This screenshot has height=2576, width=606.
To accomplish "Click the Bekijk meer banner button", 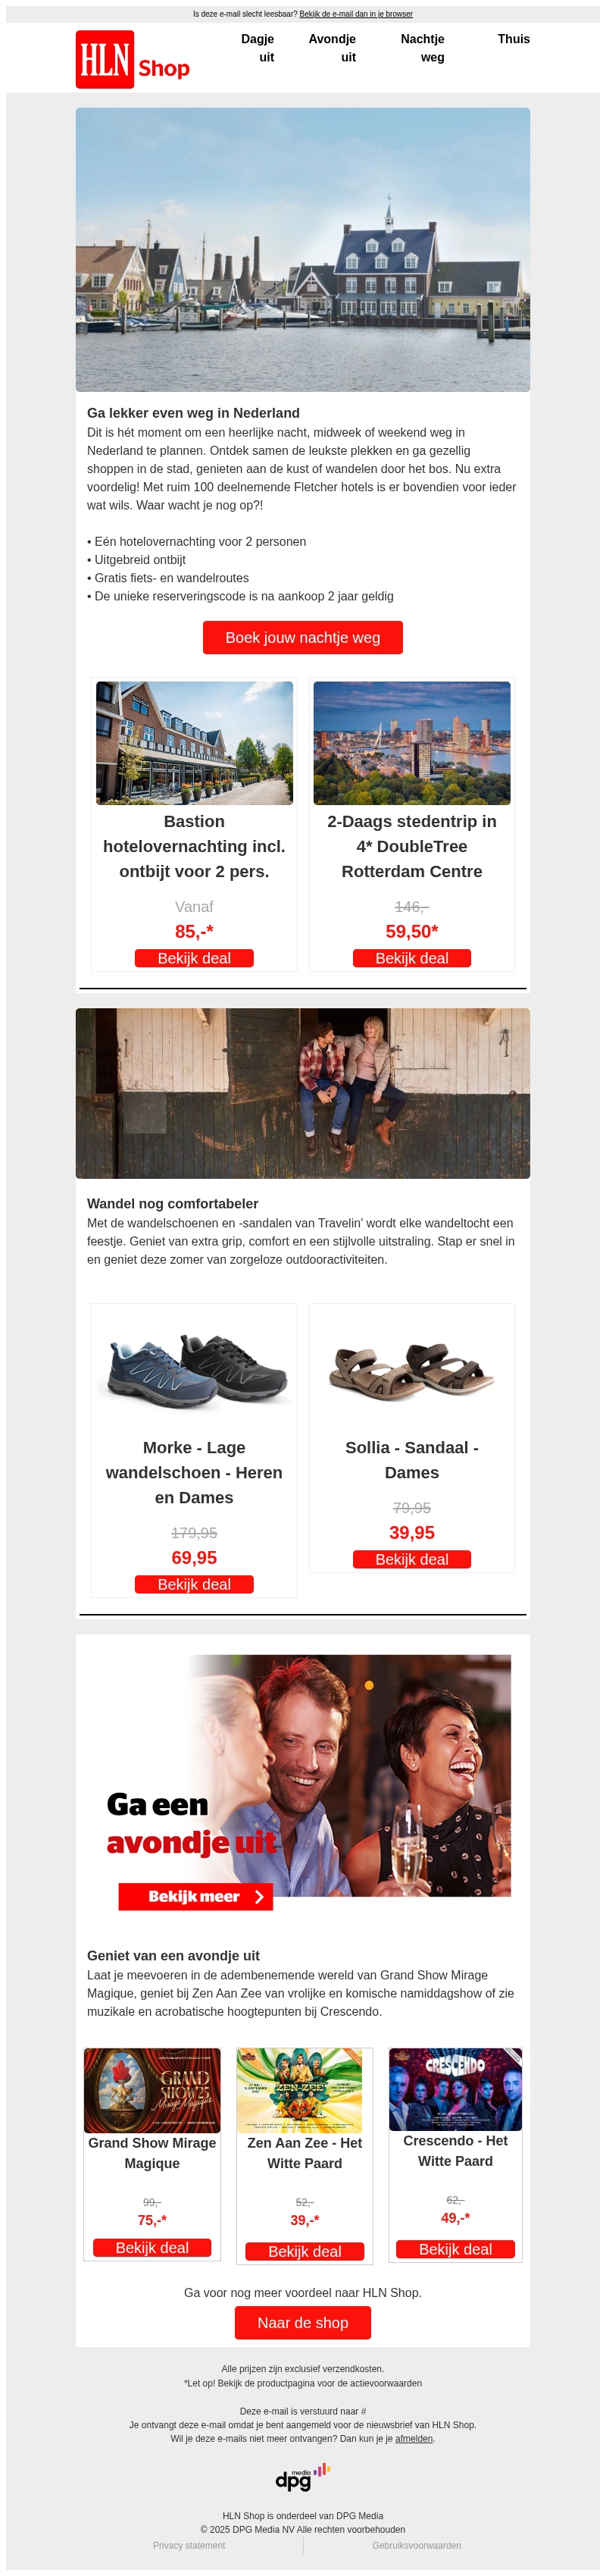I will point(196,1896).
